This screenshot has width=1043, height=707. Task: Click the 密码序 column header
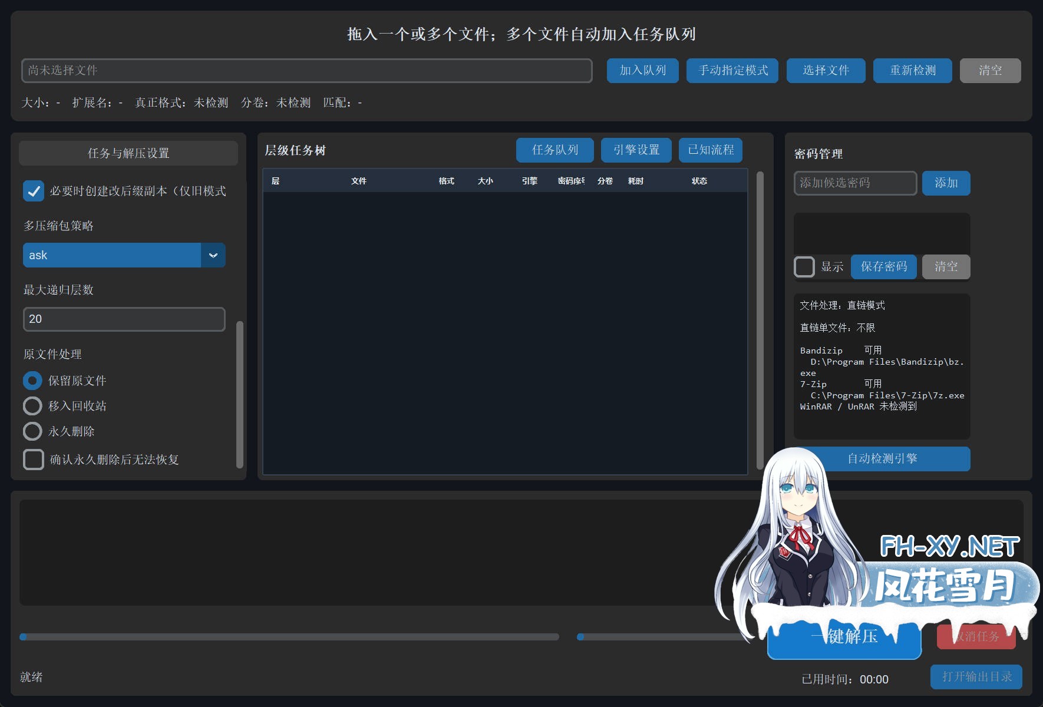[571, 181]
